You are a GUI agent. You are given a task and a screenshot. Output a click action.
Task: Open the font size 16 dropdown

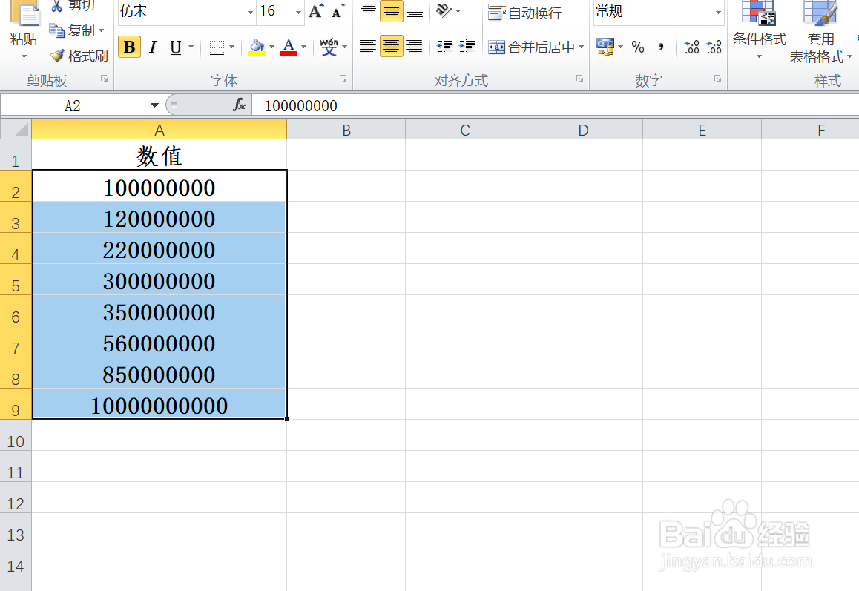[x=298, y=12]
